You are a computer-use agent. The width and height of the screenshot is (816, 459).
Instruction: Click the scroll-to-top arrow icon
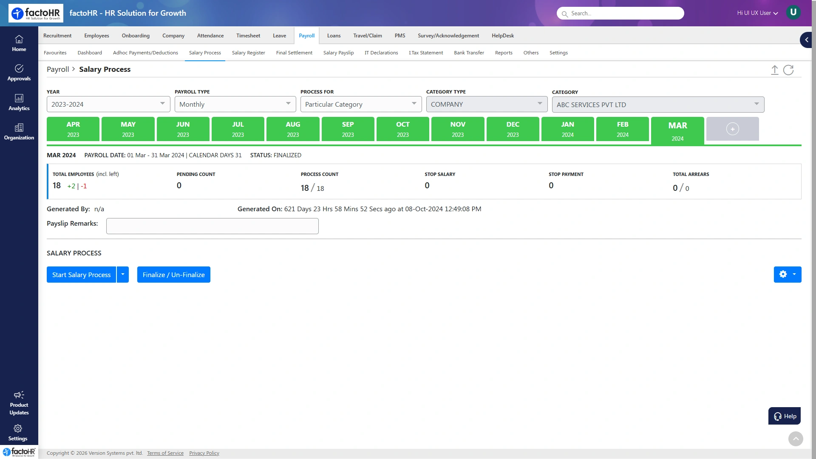coord(796,439)
